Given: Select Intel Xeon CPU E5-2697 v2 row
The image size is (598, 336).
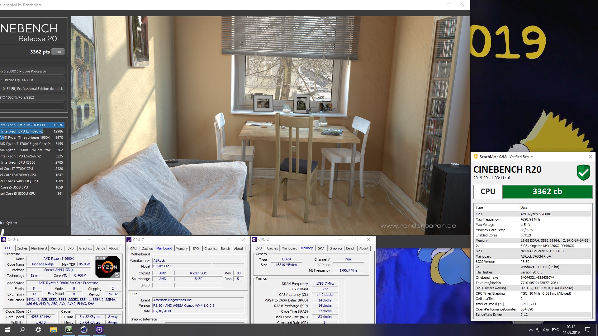Looking at the screenshot, I should (x=32, y=156).
